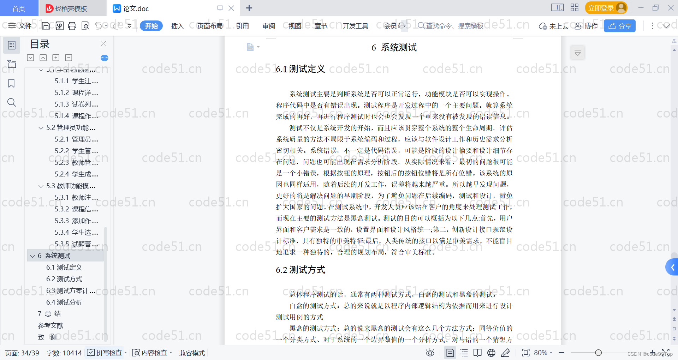Click the apps grid icon in title bar
This screenshot has height=360, width=678.
click(x=575, y=8)
